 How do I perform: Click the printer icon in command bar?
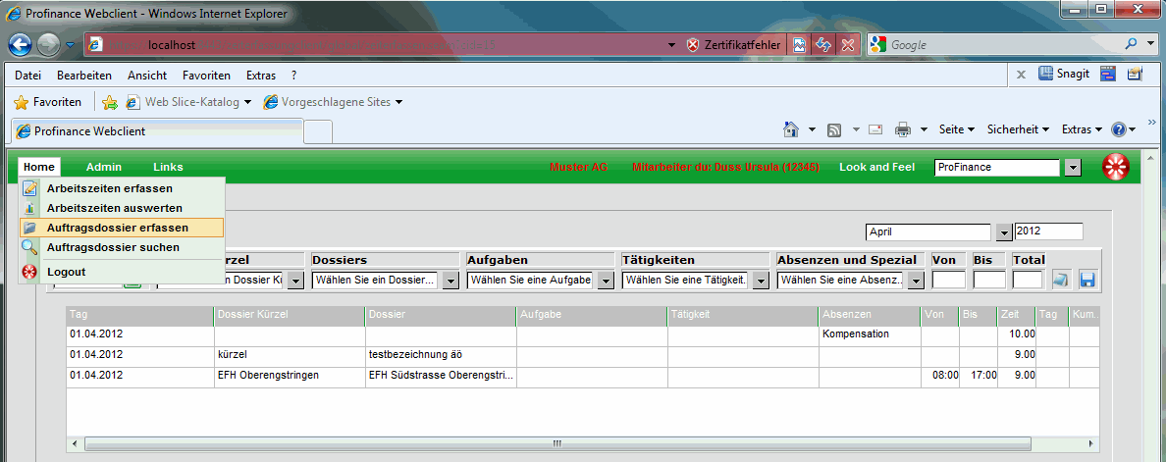(x=903, y=129)
